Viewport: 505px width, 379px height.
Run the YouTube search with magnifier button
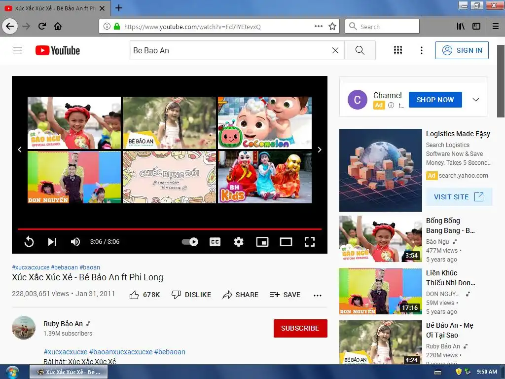click(360, 50)
